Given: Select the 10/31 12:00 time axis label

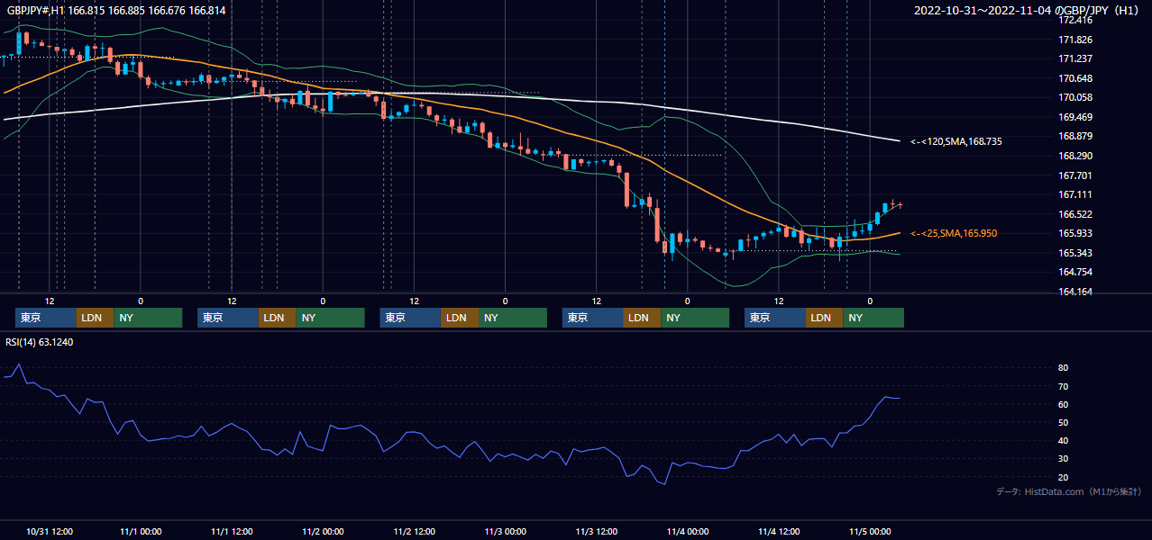Looking at the screenshot, I should pyautogui.click(x=50, y=531).
